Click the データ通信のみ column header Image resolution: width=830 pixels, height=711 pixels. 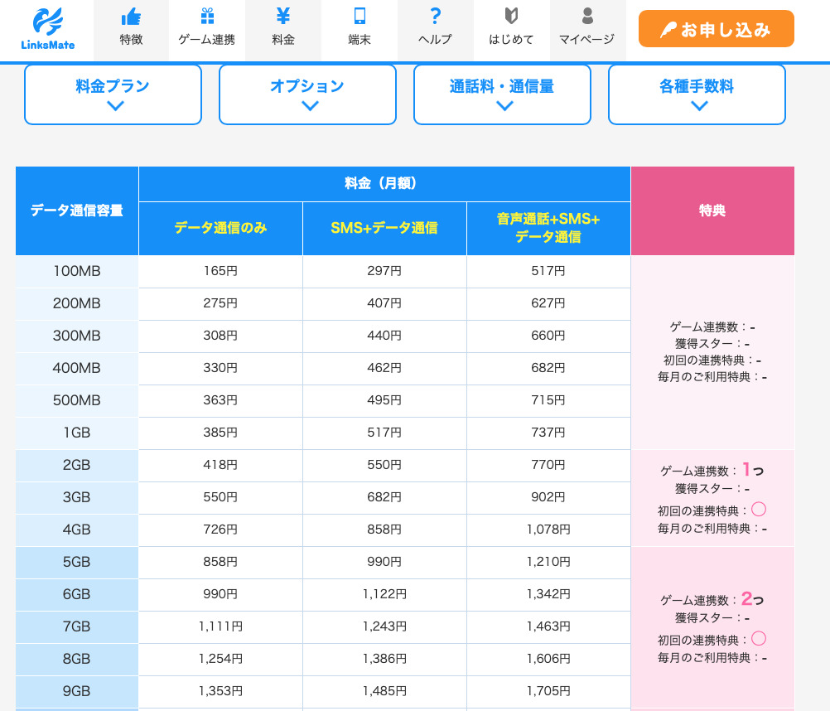(x=220, y=228)
